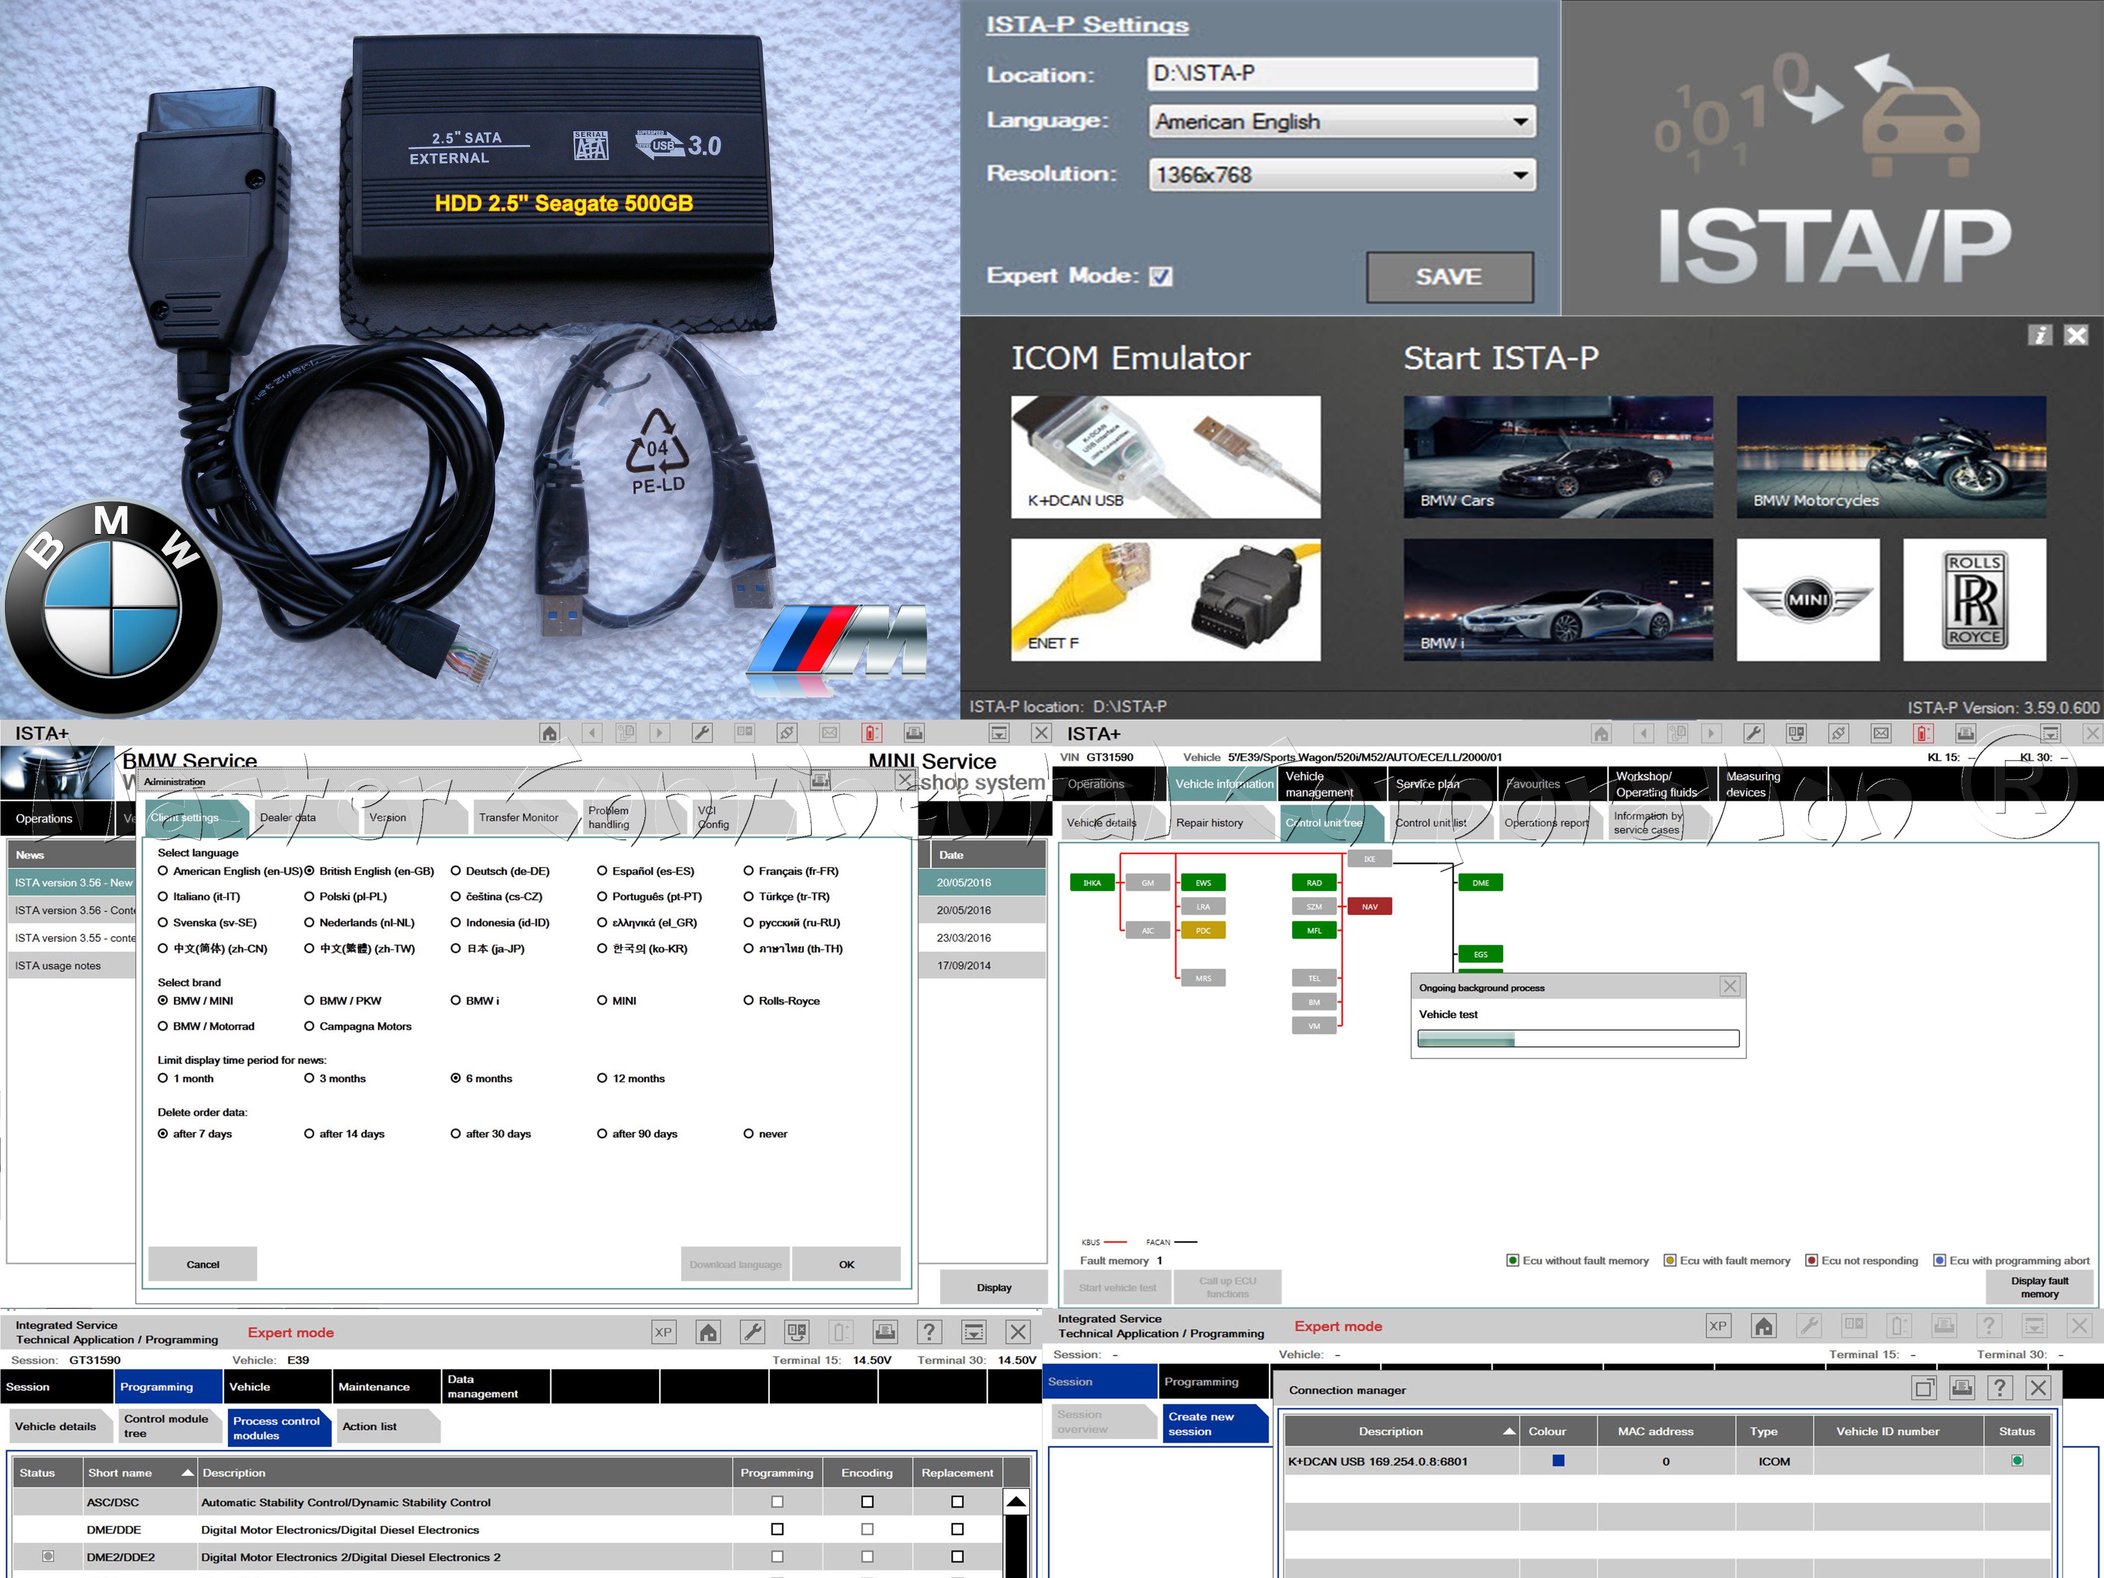Select 12 months news display period
This screenshot has width=2104, height=1578.
pyautogui.click(x=602, y=1078)
